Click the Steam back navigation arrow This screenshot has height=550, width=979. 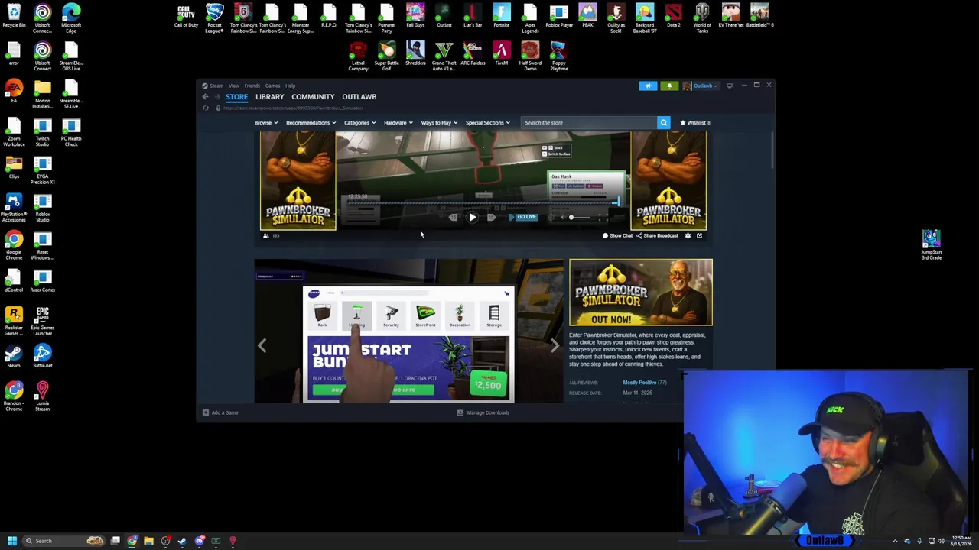[205, 97]
